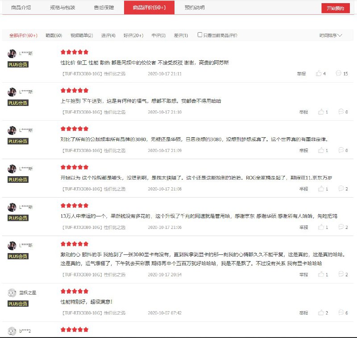
Task: Click the PLUS会员 badge beside 蓝枫之星
Action: tap(17, 304)
